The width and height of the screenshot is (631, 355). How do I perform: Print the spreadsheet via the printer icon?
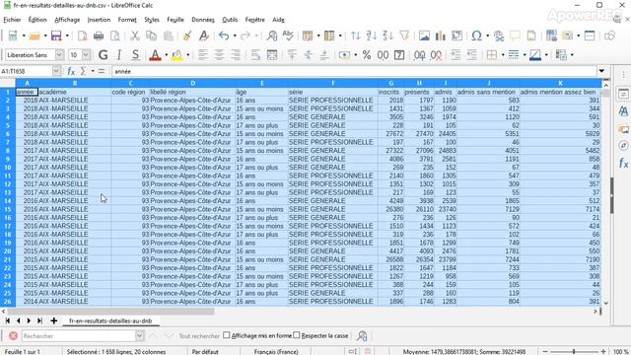coord(99,36)
